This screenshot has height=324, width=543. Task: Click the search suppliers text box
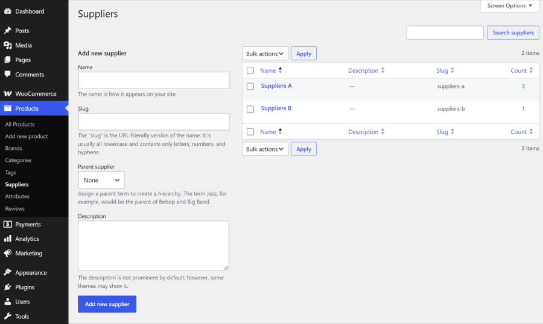tap(445, 33)
